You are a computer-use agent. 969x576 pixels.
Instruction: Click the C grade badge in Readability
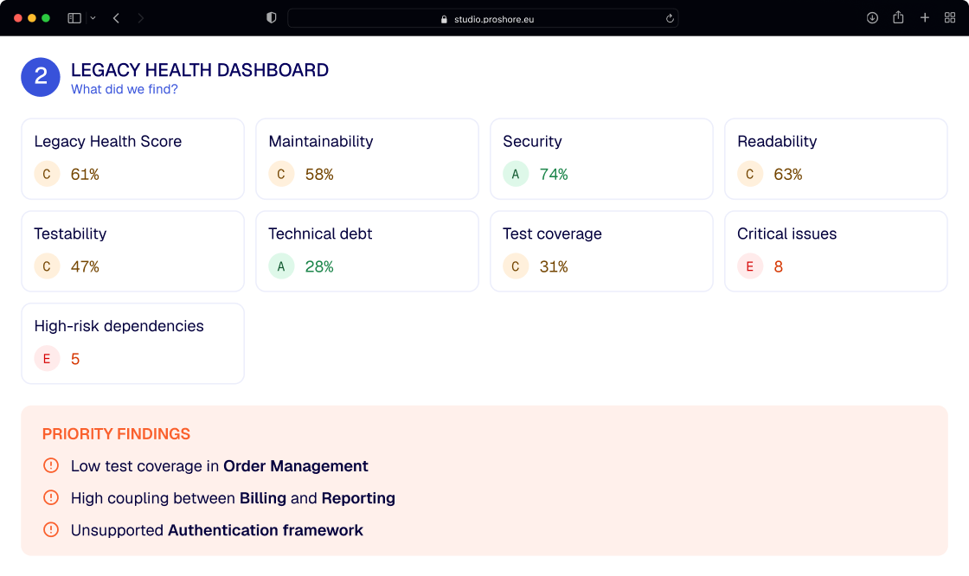click(x=750, y=175)
